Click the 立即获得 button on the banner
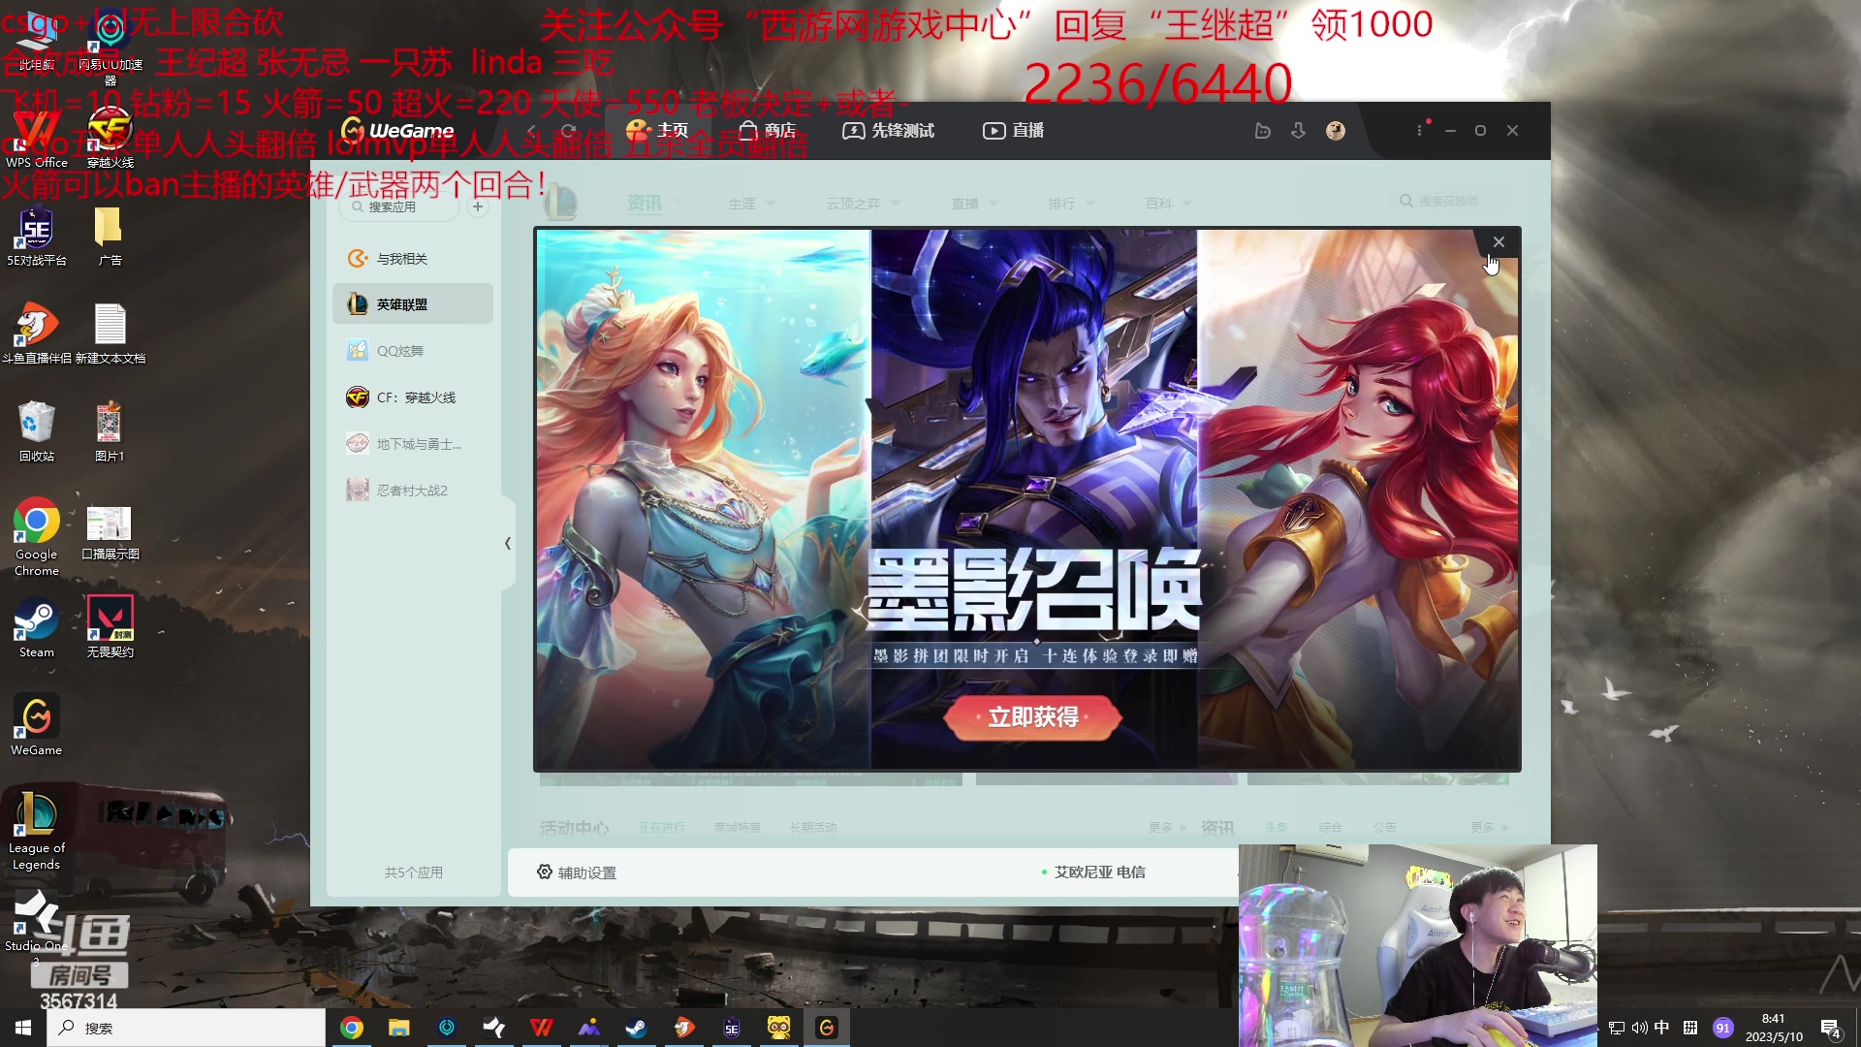The height and width of the screenshot is (1047, 1861). (x=1032, y=717)
